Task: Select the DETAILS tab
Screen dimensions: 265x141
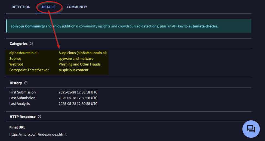Action: pos(48,7)
